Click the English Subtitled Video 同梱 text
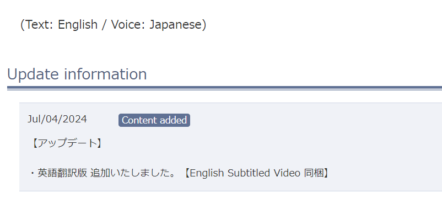 click(x=256, y=173)
